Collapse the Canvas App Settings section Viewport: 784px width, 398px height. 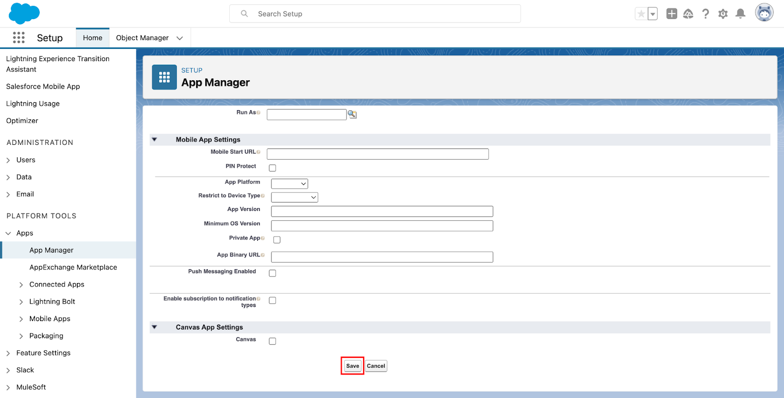[x=154, y=327]
